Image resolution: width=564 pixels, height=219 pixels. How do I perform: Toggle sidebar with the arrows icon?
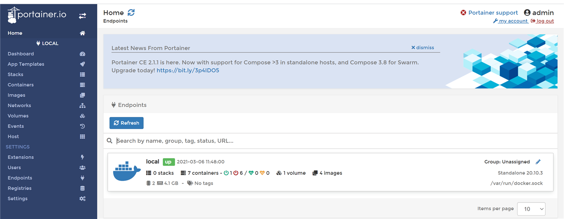82,16
